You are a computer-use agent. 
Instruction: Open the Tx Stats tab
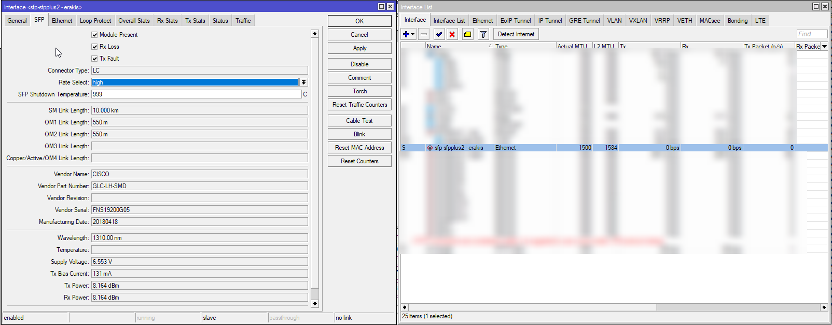click(x=195, y=21)
